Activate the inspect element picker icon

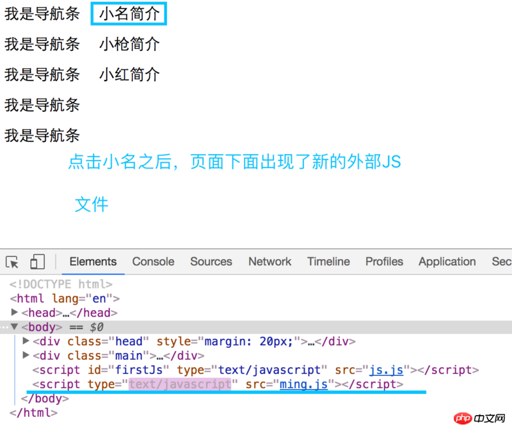click(x=12, y=262)
